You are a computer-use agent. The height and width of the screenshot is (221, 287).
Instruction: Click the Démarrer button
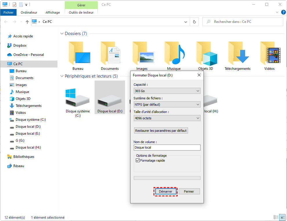166,191
